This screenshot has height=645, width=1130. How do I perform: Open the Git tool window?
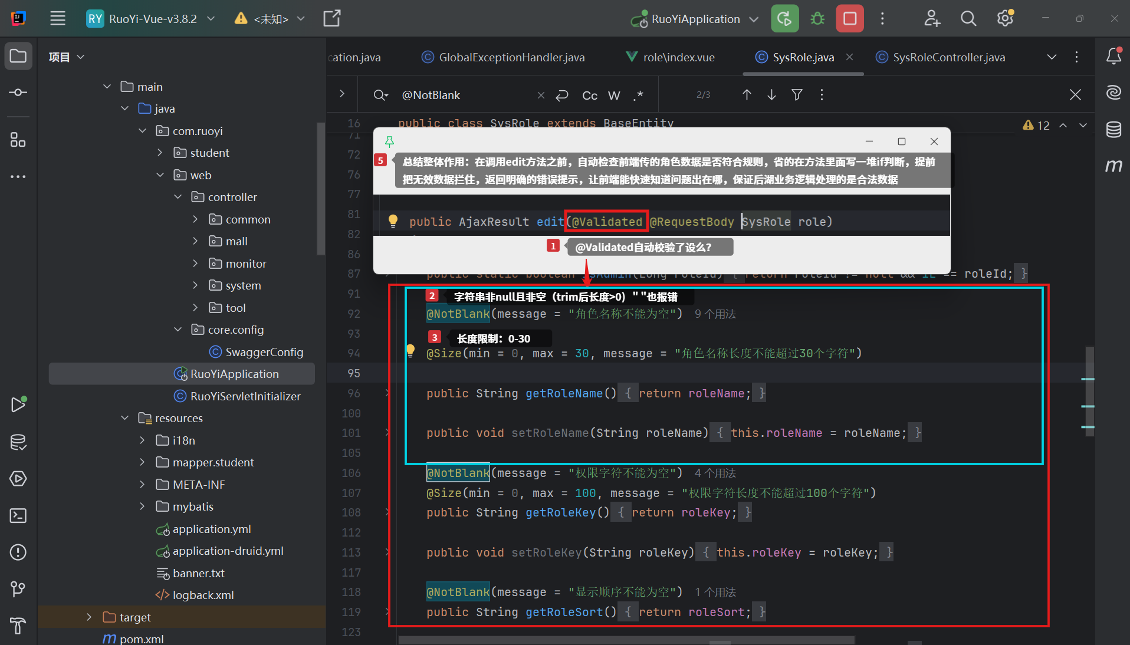tap(18, 589)
